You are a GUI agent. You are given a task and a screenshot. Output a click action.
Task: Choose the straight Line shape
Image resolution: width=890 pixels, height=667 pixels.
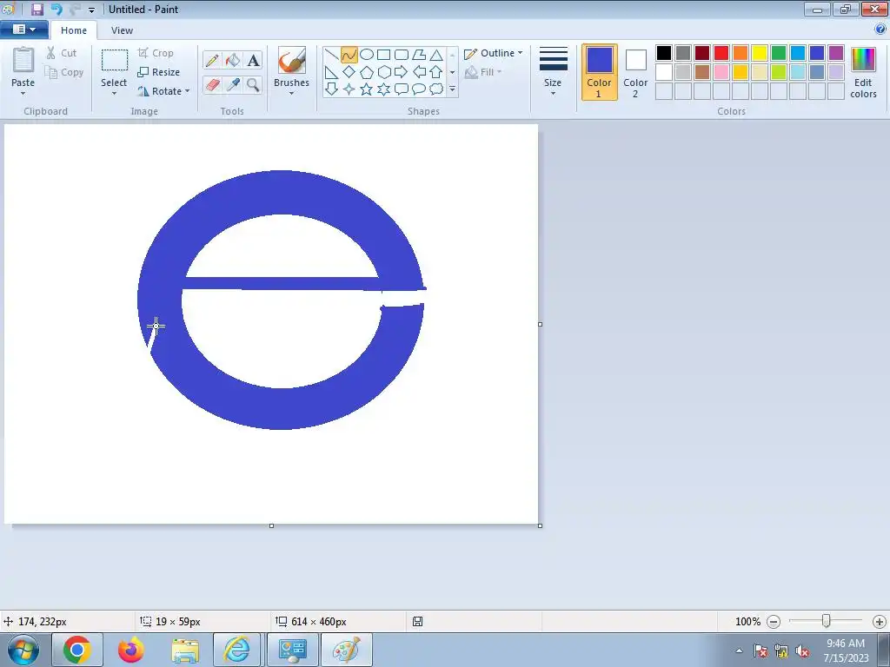click(x=332, y=55)
